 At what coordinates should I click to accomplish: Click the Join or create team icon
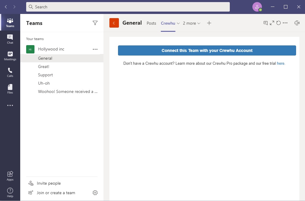pyautogui.click(x=31, y=193)
